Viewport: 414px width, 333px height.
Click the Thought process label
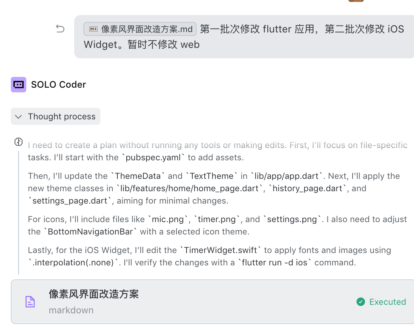point(61,117)
